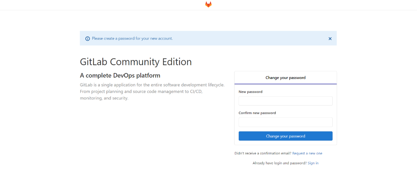Click the "GitLab Community Edition" heading

pyautogui.click(x=136, y=62)
